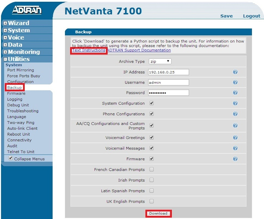Screen dimensions: 264x219
Task: Expand the Wizard menu
Action: 5,23
